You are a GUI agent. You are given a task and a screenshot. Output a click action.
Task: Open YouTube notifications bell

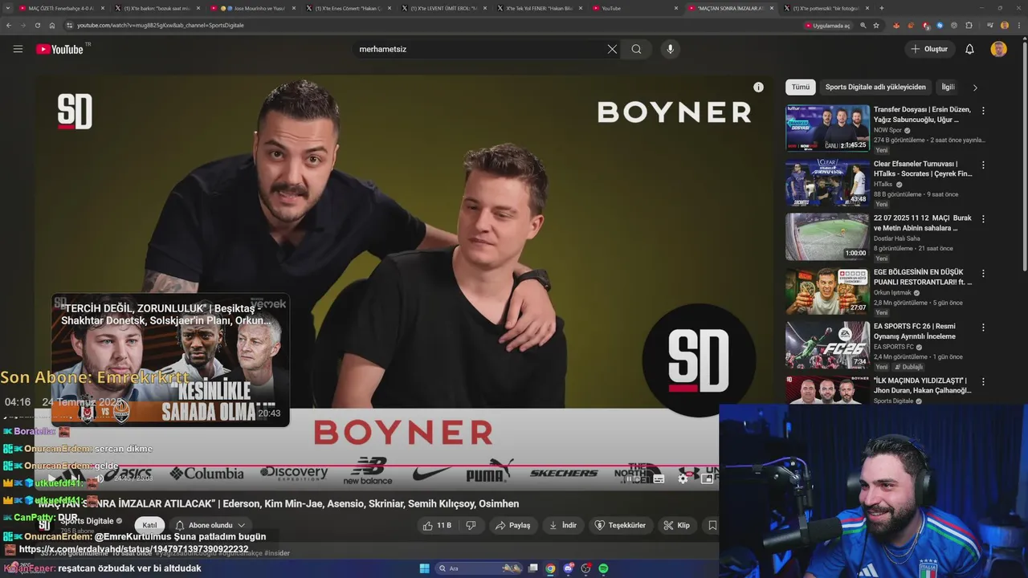[x=969, y=49]
